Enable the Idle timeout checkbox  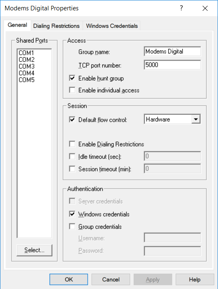[x=72, y=156]
